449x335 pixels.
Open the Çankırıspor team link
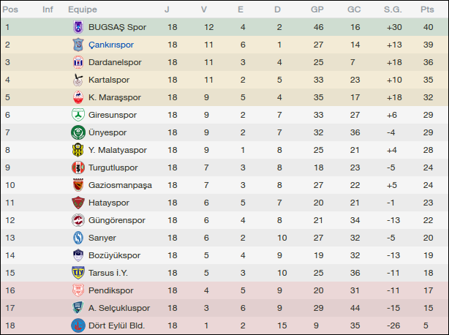[111, 45]
